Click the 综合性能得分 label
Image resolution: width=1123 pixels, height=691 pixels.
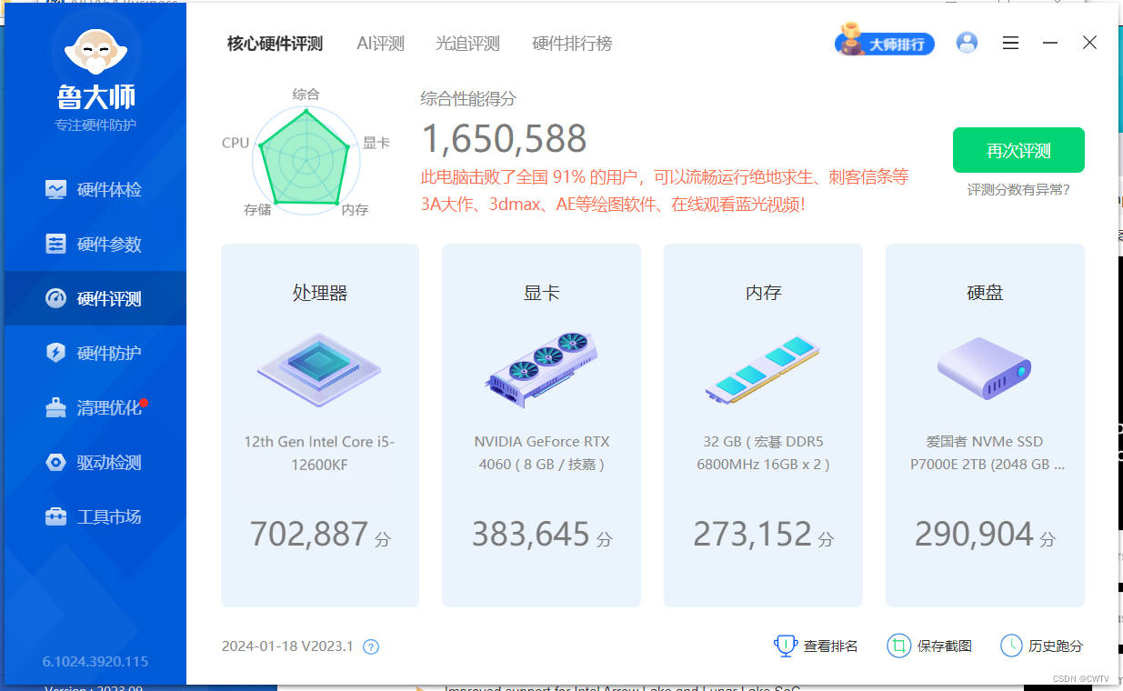tap(468, 99)
